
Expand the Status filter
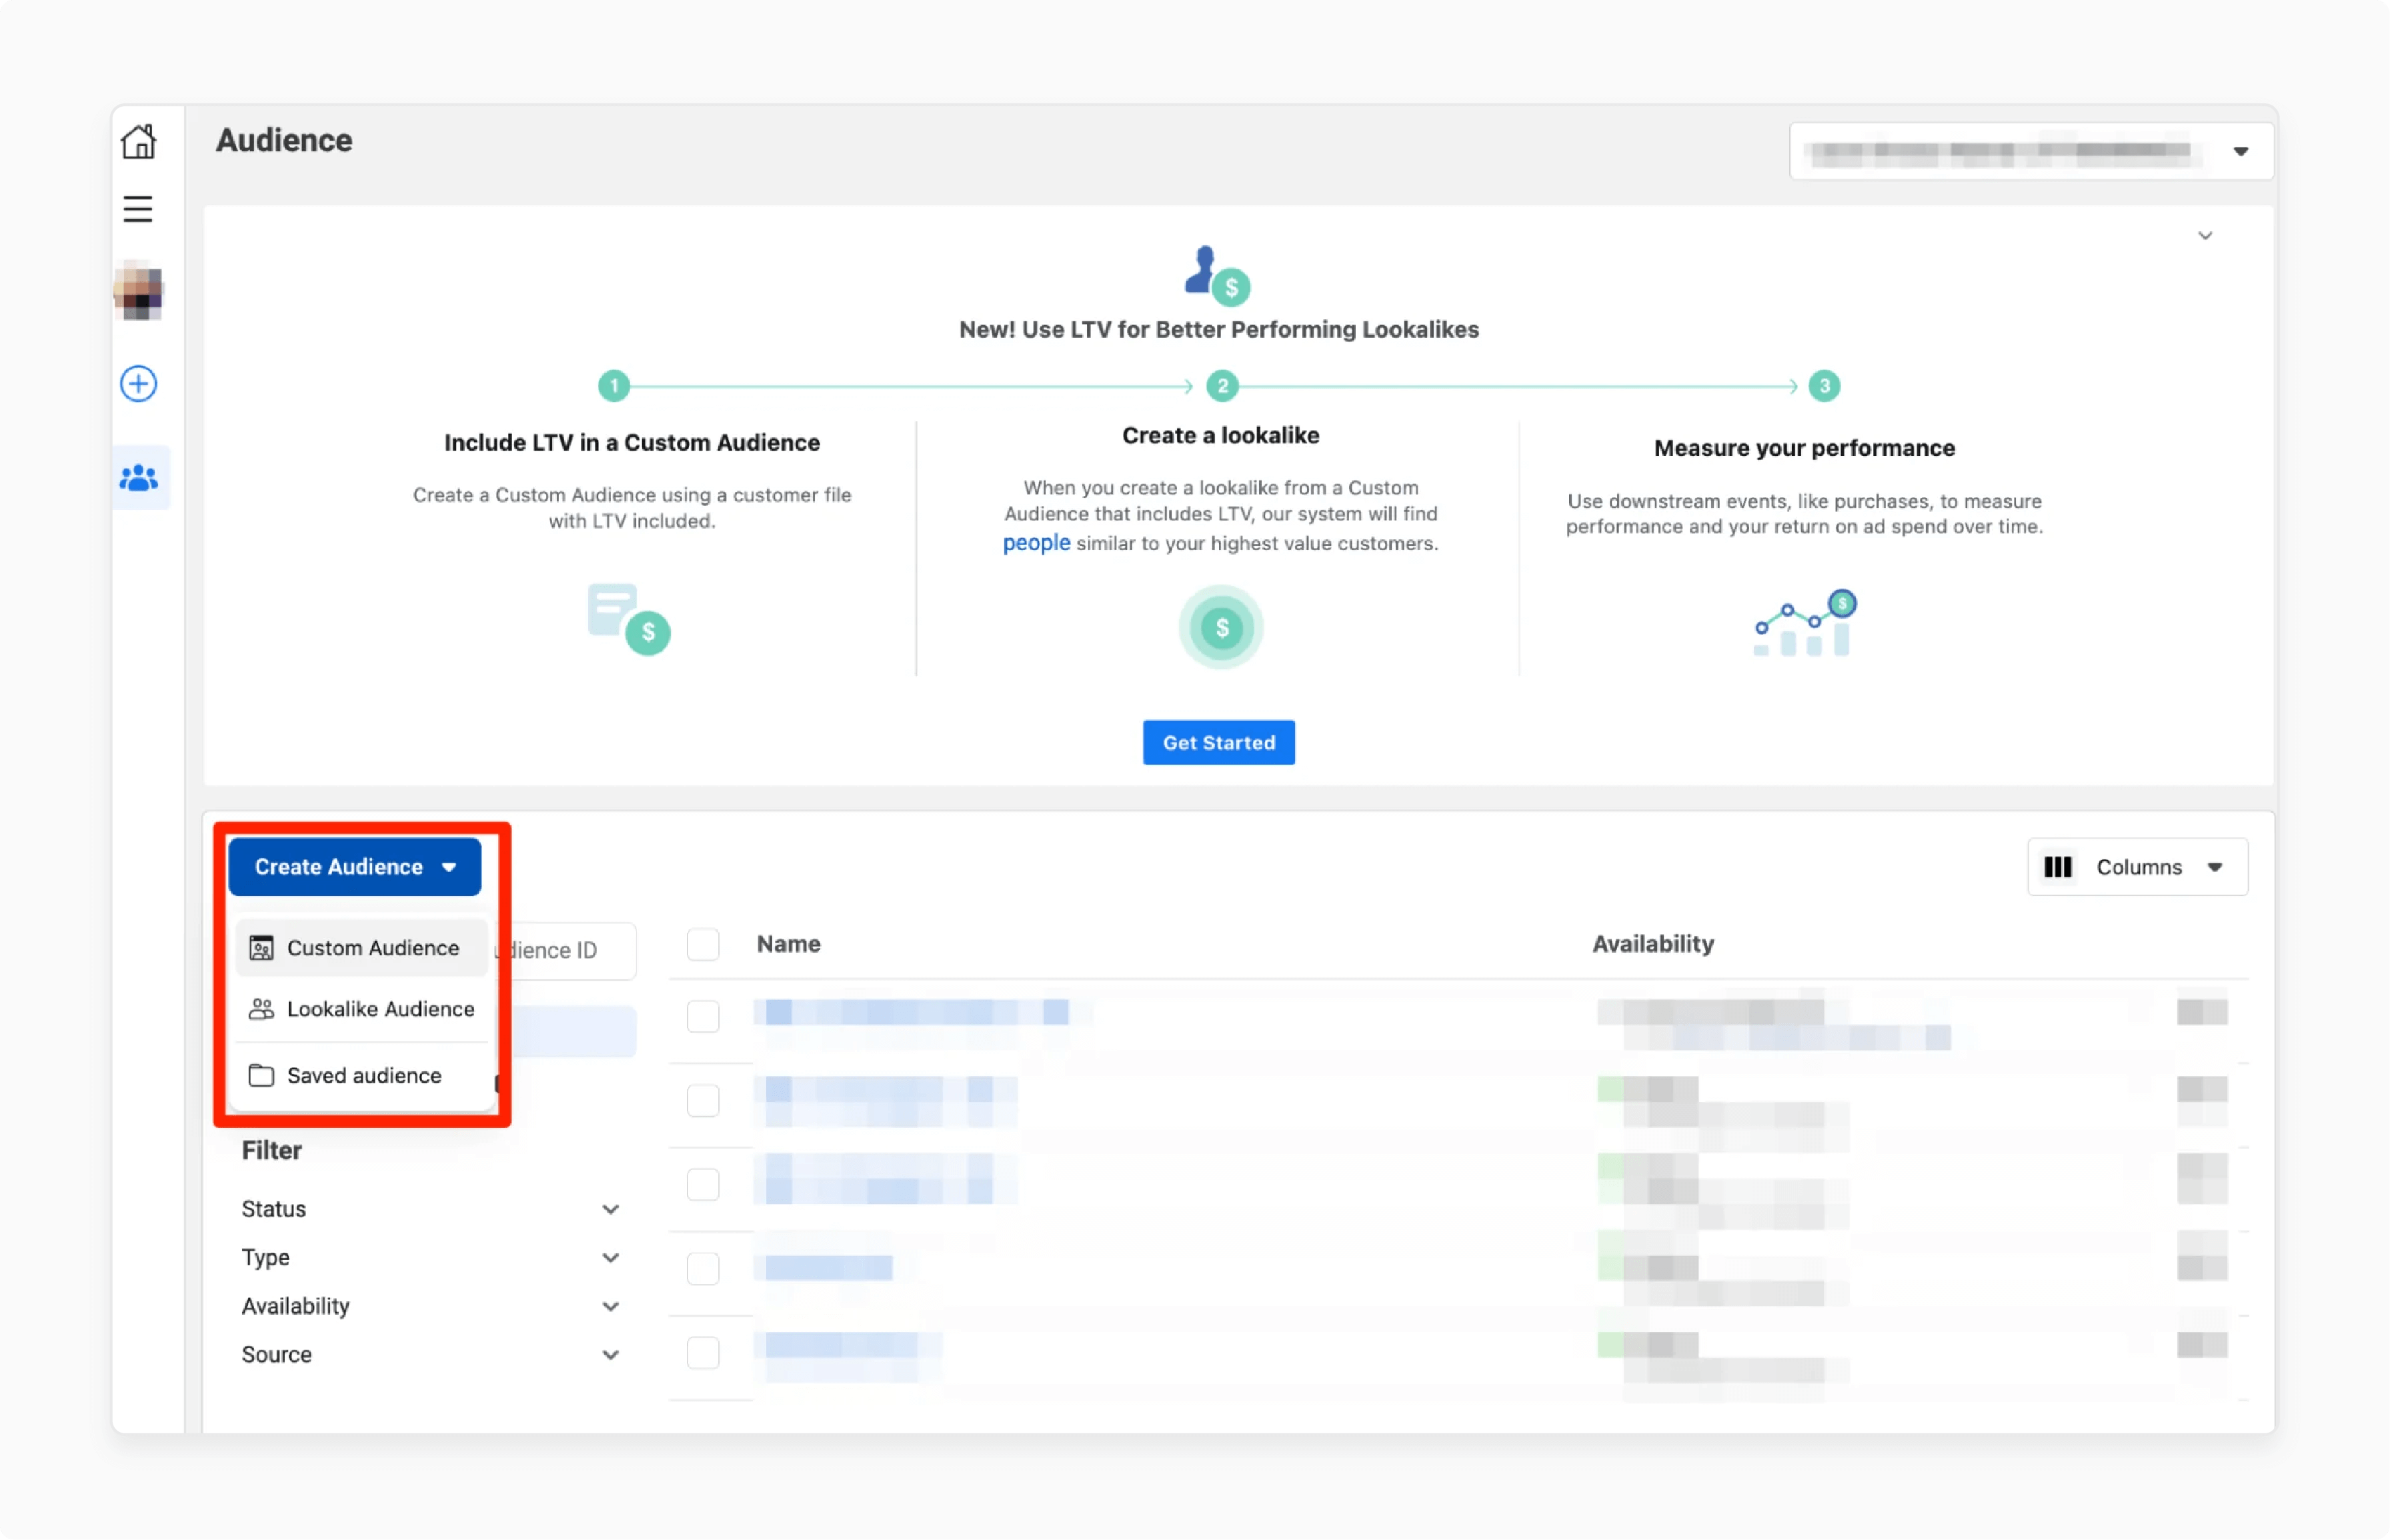click(431, 1210)
